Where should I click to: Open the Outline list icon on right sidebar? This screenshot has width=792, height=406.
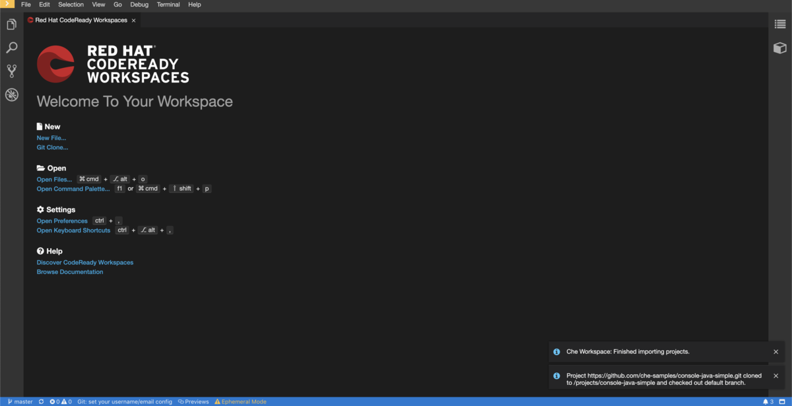[x=780, y=24]
